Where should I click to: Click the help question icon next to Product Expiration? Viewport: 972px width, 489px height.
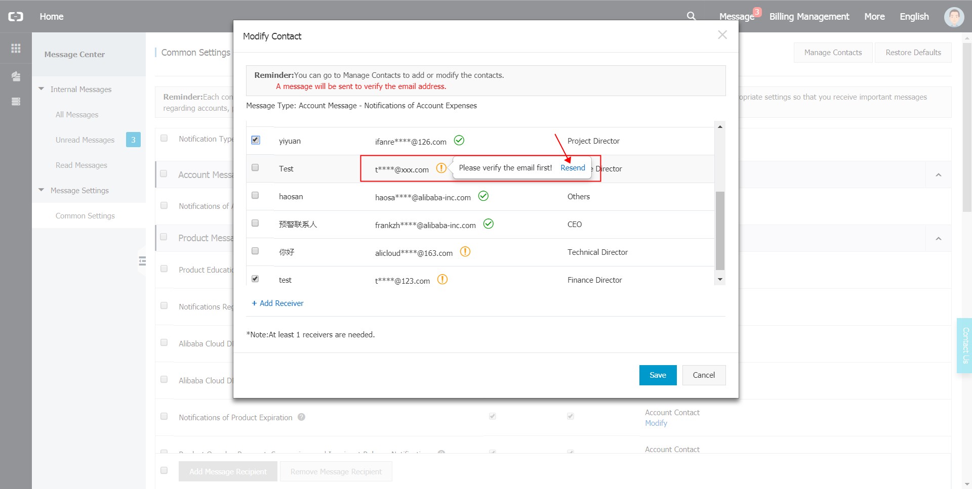301,417
